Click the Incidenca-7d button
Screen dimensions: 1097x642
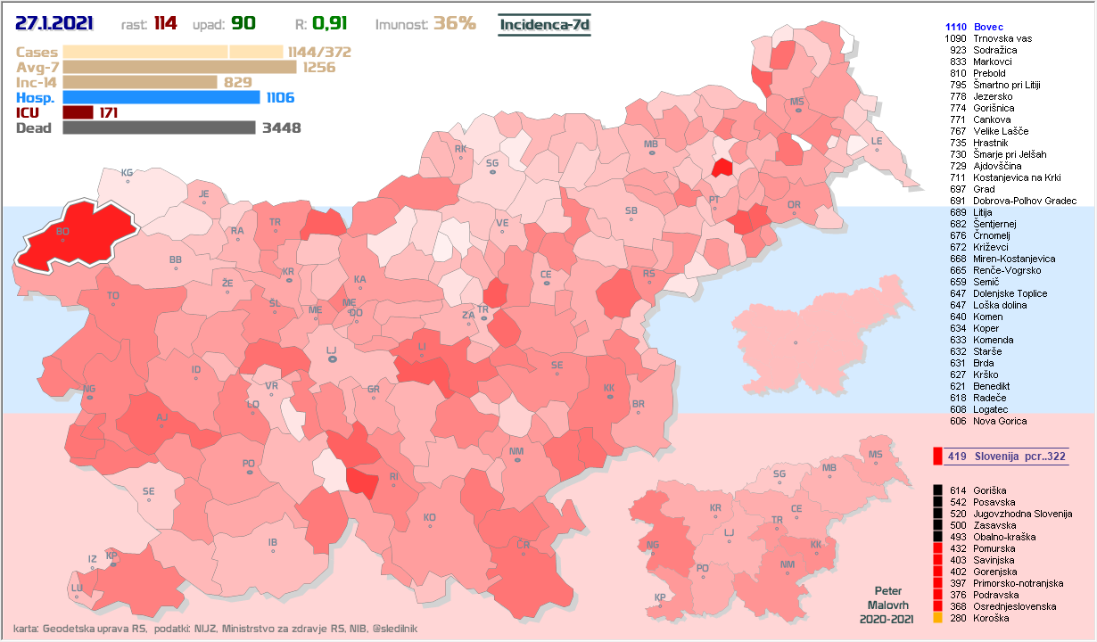[x=544, y=25]
